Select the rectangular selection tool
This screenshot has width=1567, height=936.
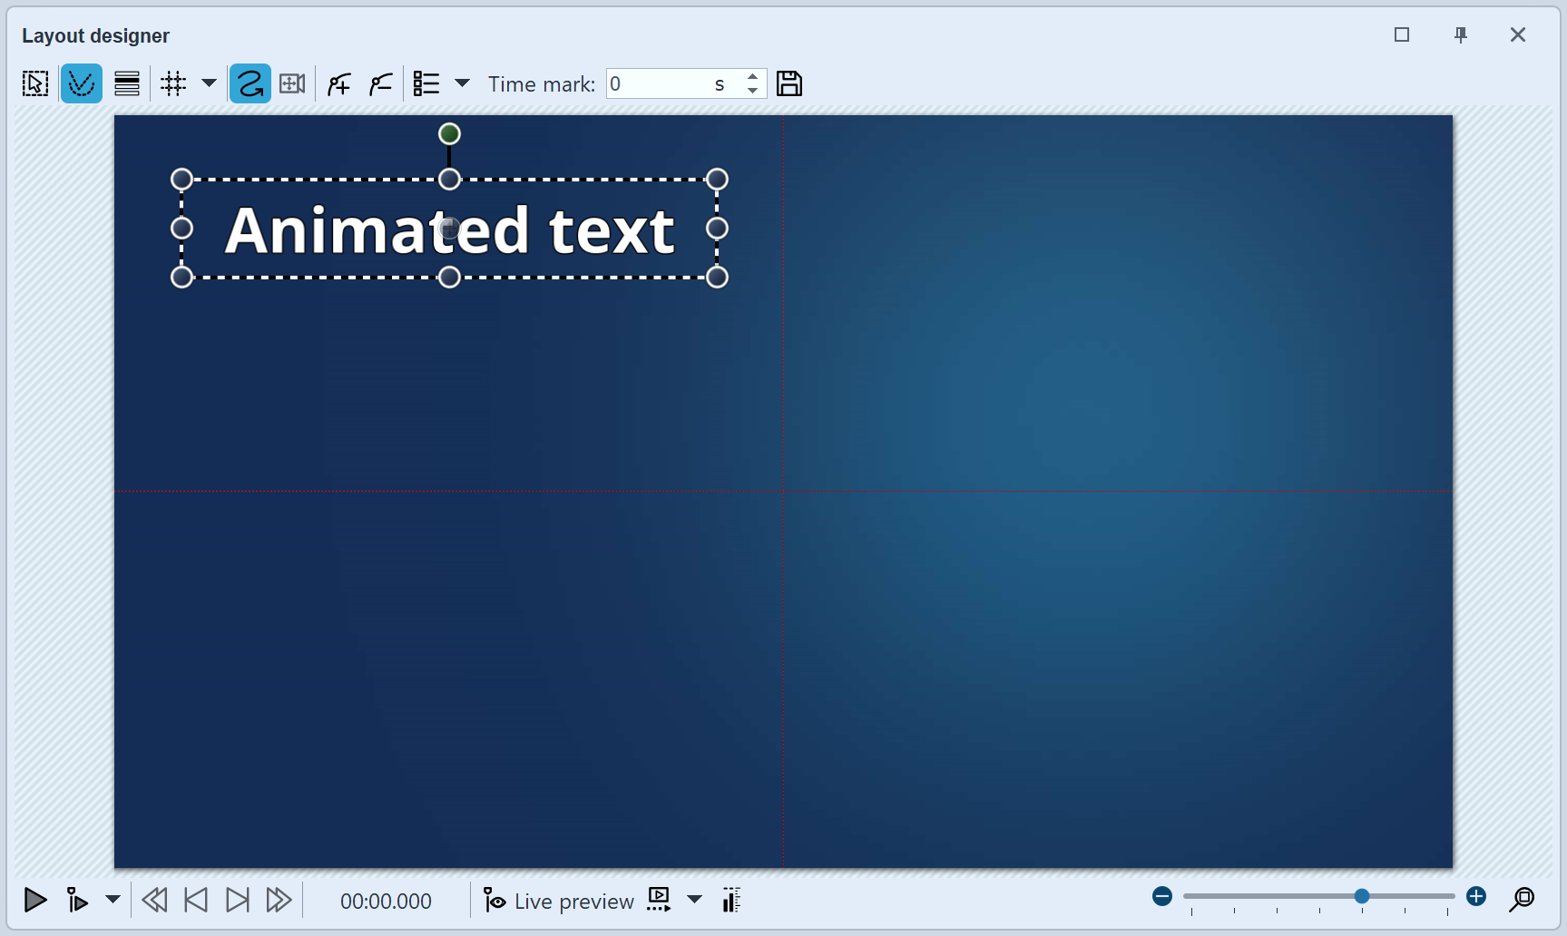click(x=34, y=83)
